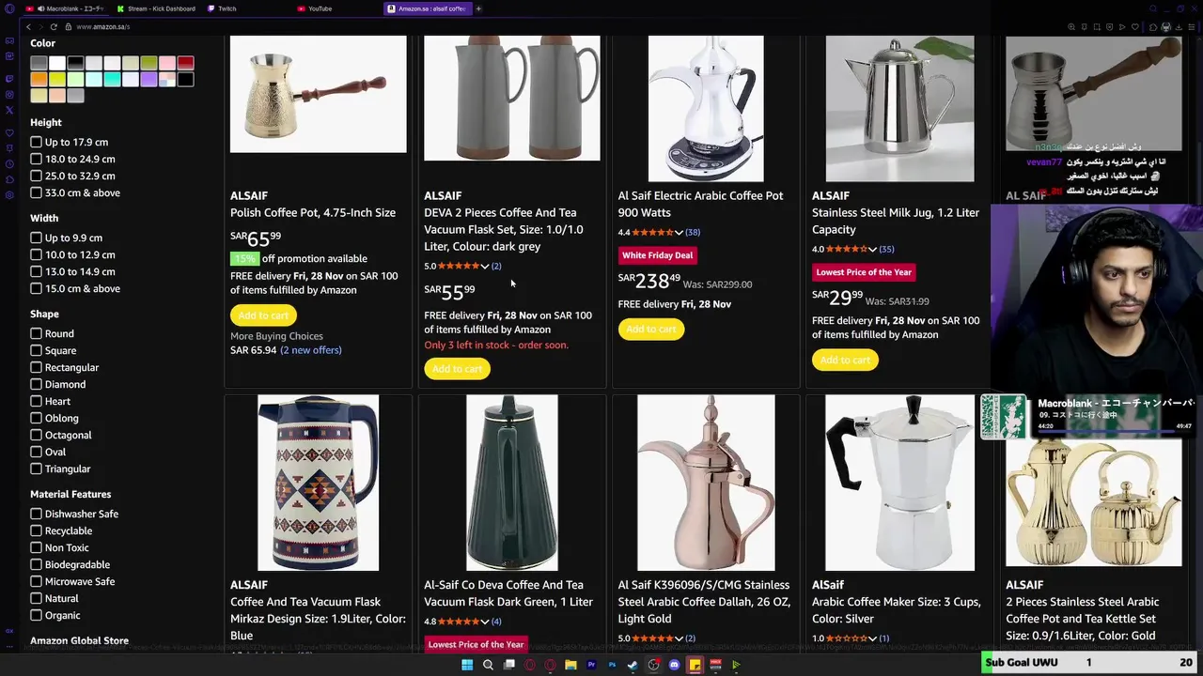Expand rating chevron for Electric Arabic Coffee Pot

tap(679, 233)
